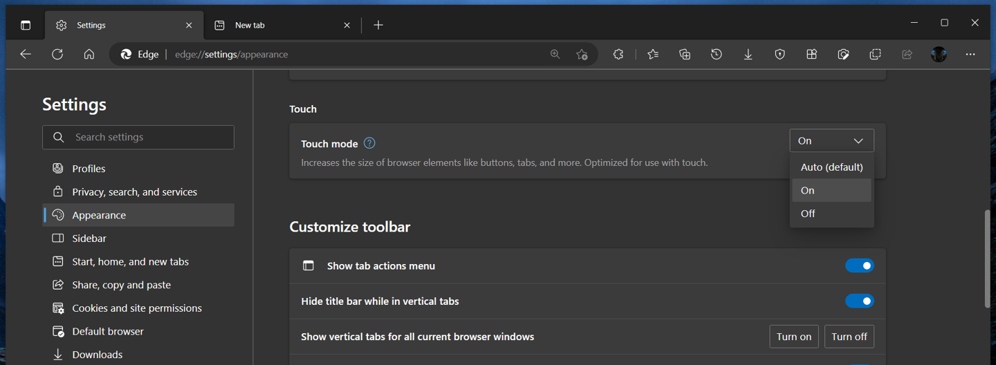Open the web select tool

876,54
